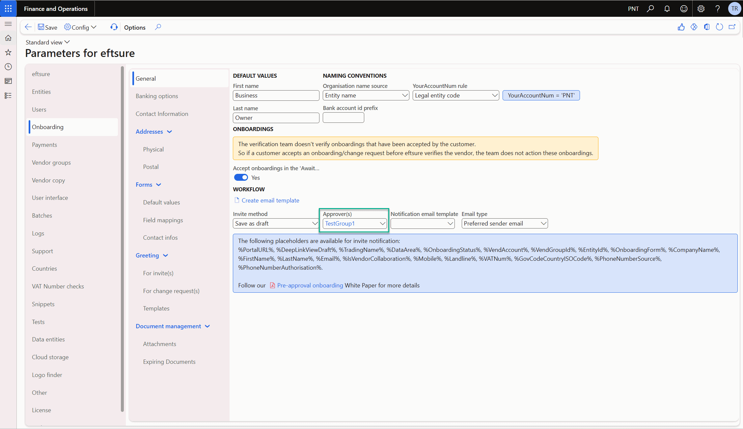The width and height of the screenshot is (743, 429).
Task: Go to the Home icon in sidebar
Action: [x=8, y=38]
